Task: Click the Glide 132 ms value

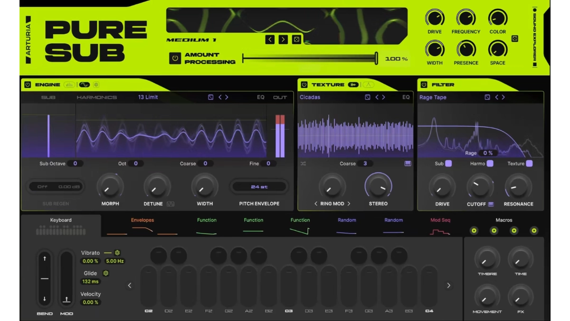Action: pyautogui.click(x=90, y=282)
